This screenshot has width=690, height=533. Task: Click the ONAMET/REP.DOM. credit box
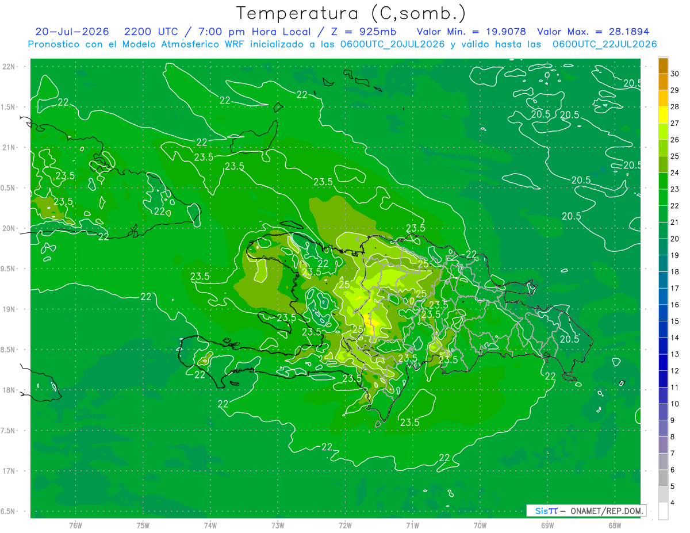click(586, 511)
